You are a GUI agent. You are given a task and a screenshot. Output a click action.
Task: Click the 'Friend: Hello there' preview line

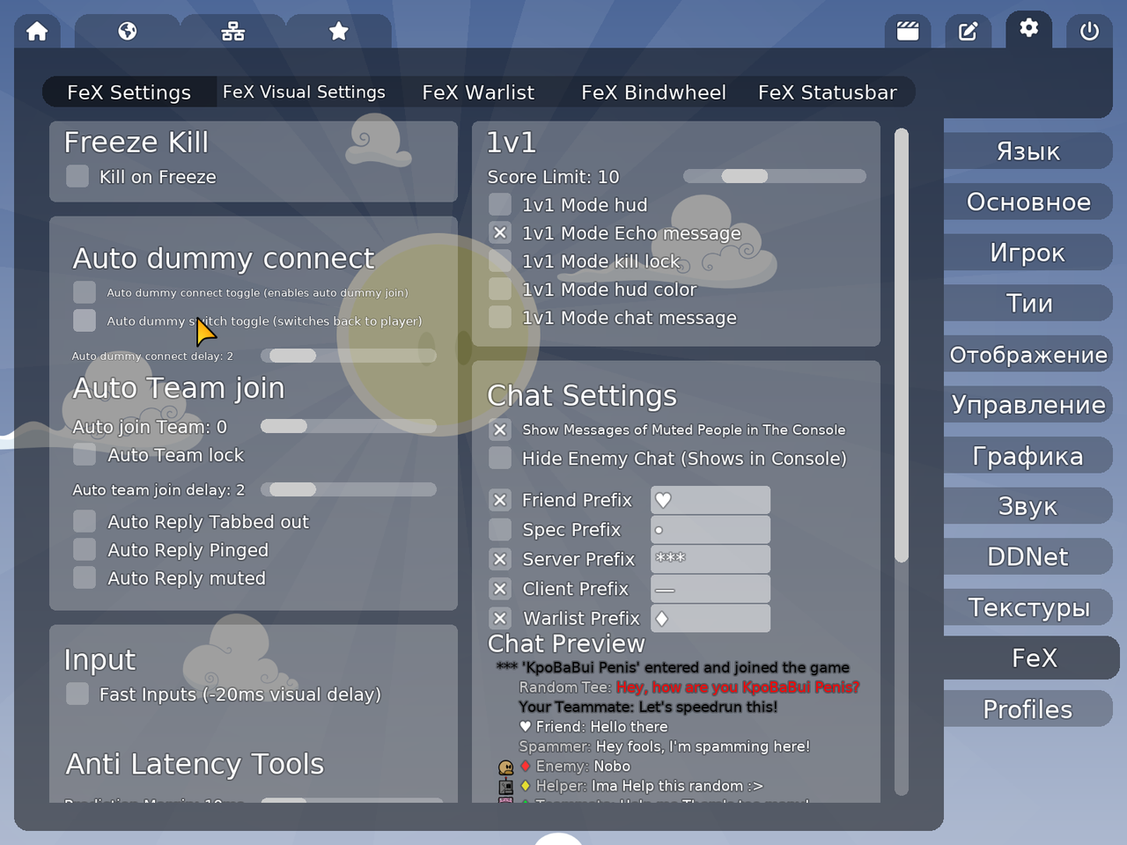click(x=593, y=727)
